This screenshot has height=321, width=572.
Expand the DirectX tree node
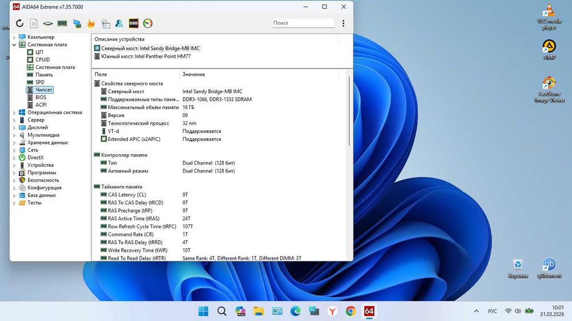(x=14, y=158)
